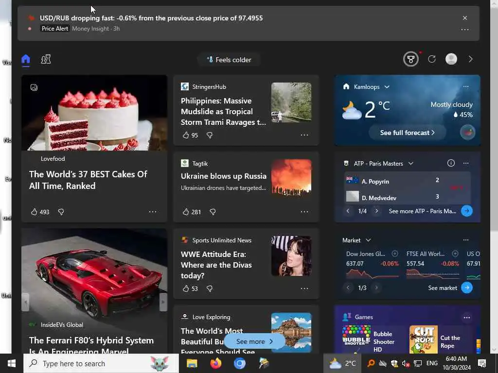Open See more ATP - Paris Masters arrow
Screen dimensions: 498x373
[x=466, y=211]
